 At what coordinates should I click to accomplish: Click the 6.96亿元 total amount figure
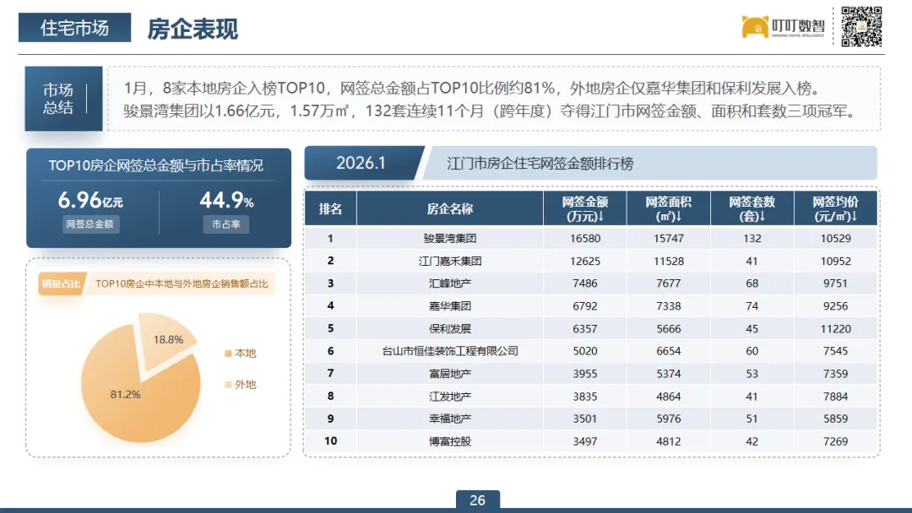point(90,201)
